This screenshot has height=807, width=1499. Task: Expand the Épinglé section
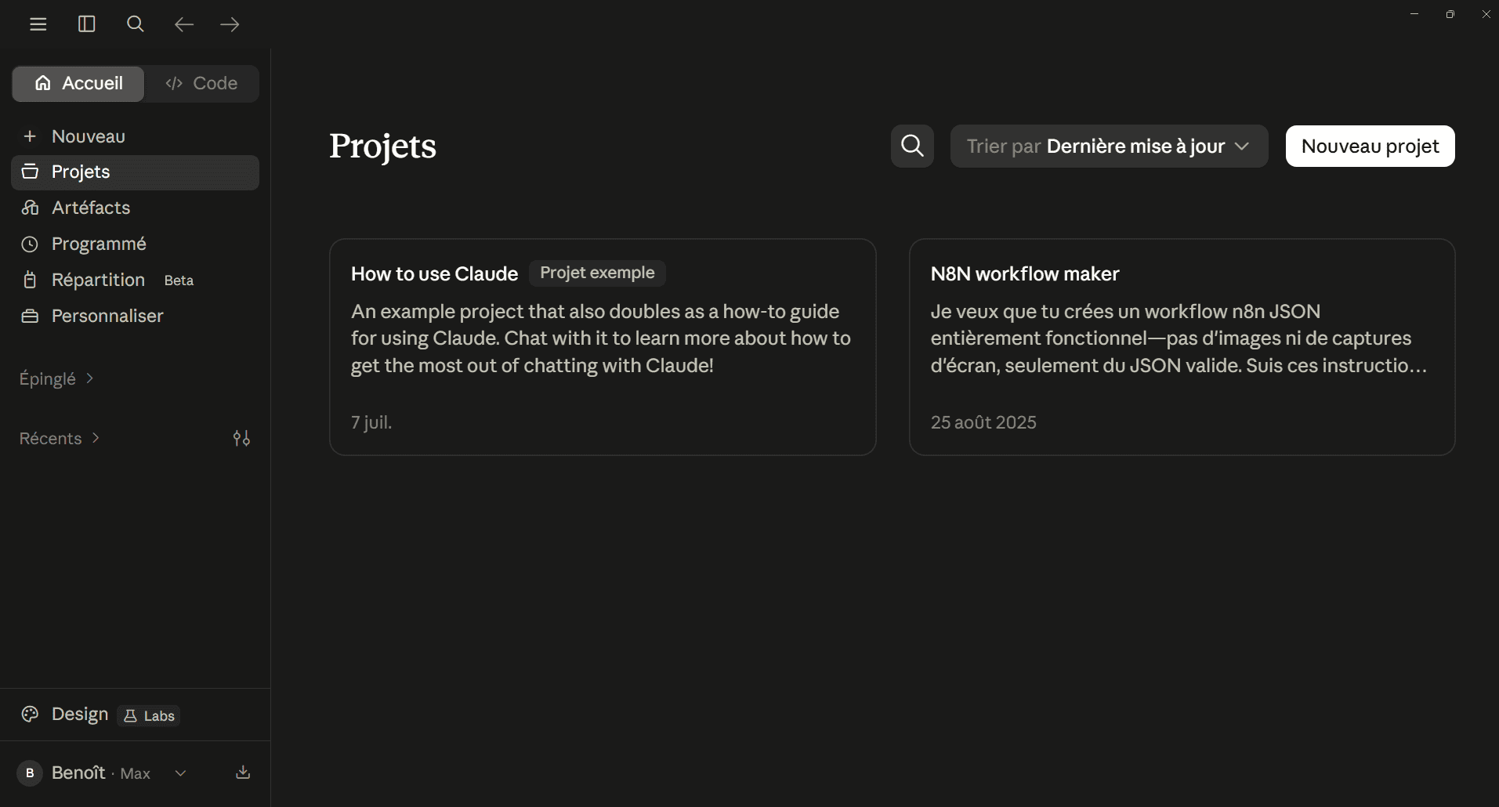56,378
